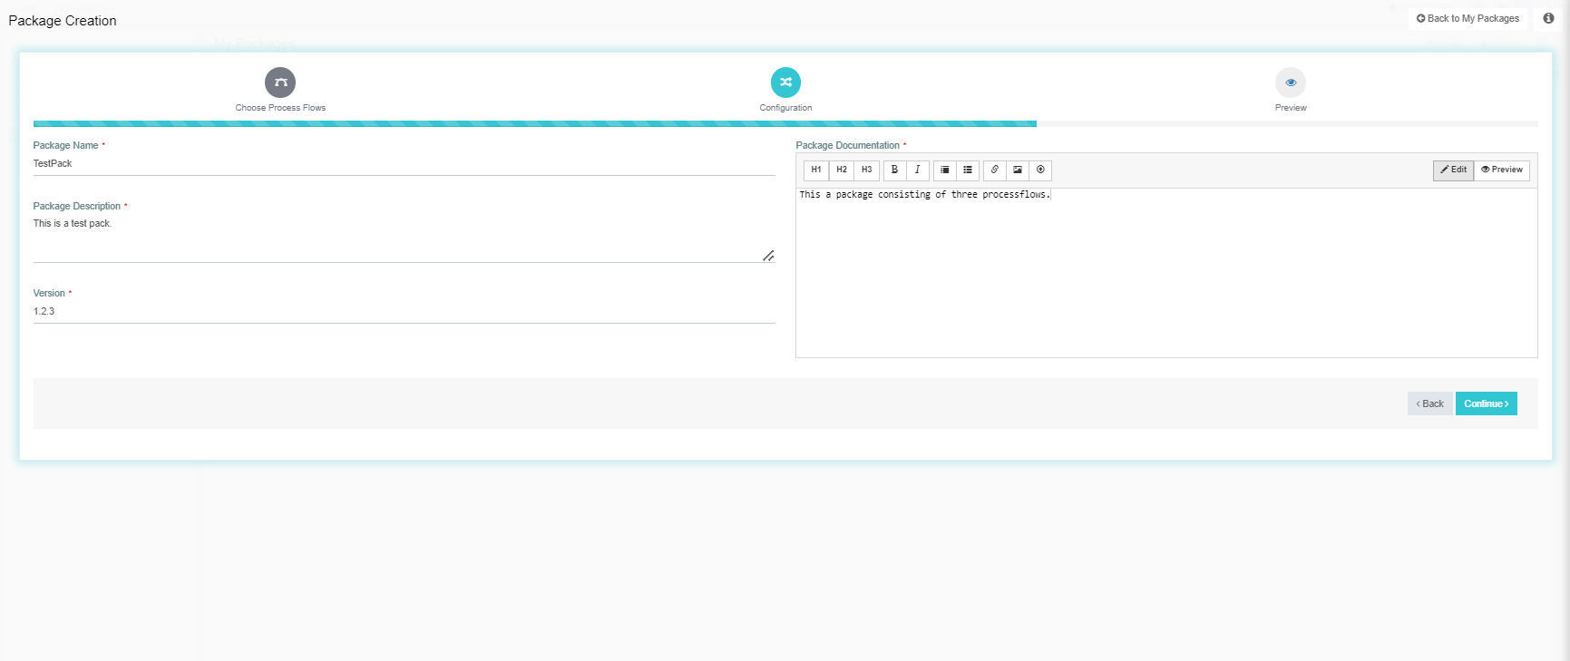Open the Choose Process Flows step icon
Screen dimensions: 1570x661
(280, 83)
